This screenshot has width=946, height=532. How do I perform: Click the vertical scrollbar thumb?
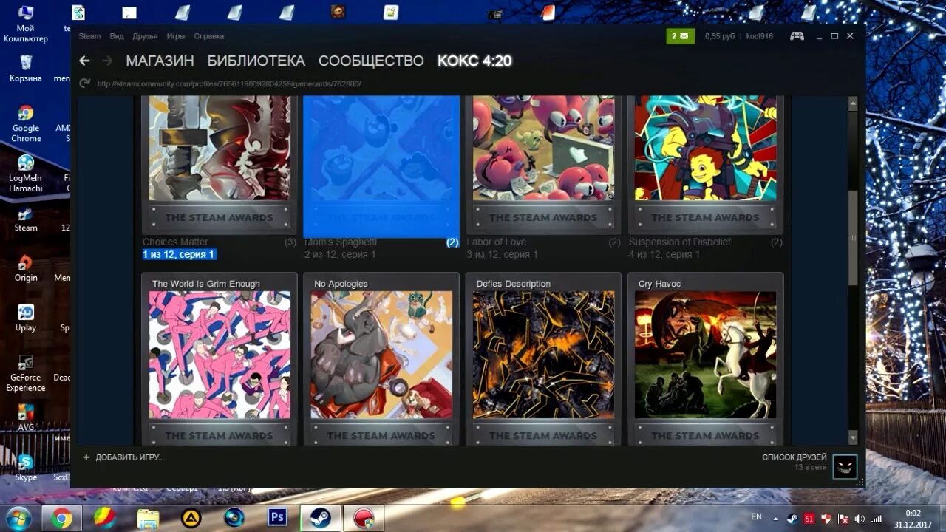(x=852, y=238)
